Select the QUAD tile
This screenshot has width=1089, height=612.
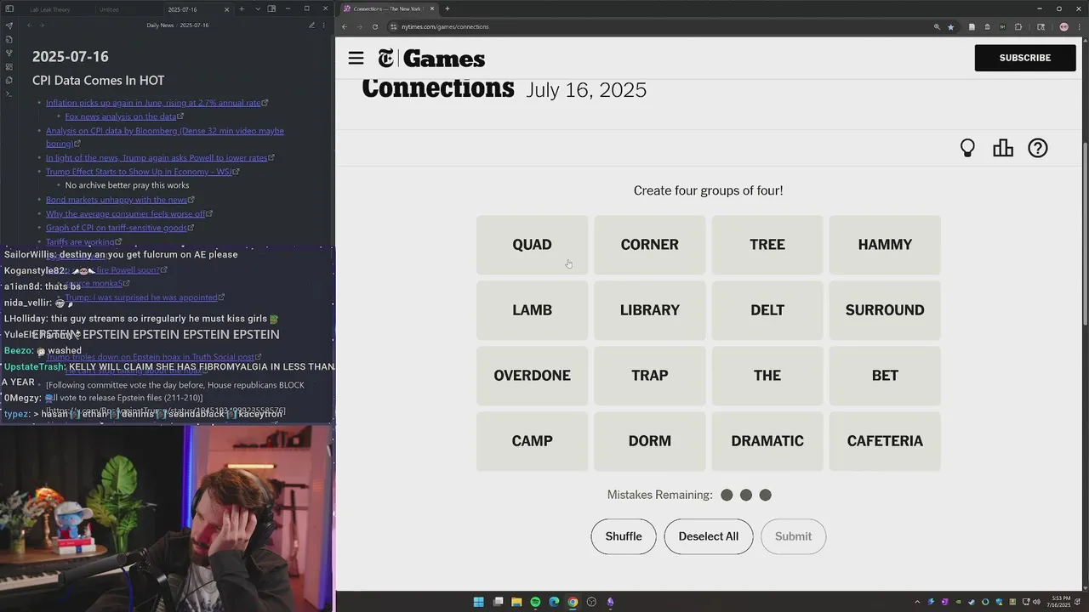pos(532,245)
